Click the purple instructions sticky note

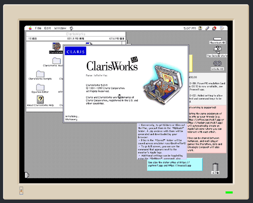tap(162, 141)
